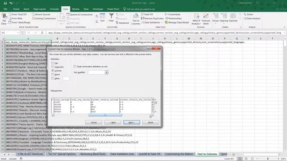Click the Undo arrow icon
This screenshot has width=287, height=161.
point(11,3)
